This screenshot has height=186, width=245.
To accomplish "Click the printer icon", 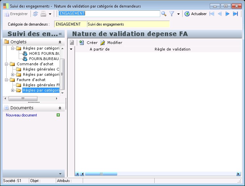I will click(43, 14).
